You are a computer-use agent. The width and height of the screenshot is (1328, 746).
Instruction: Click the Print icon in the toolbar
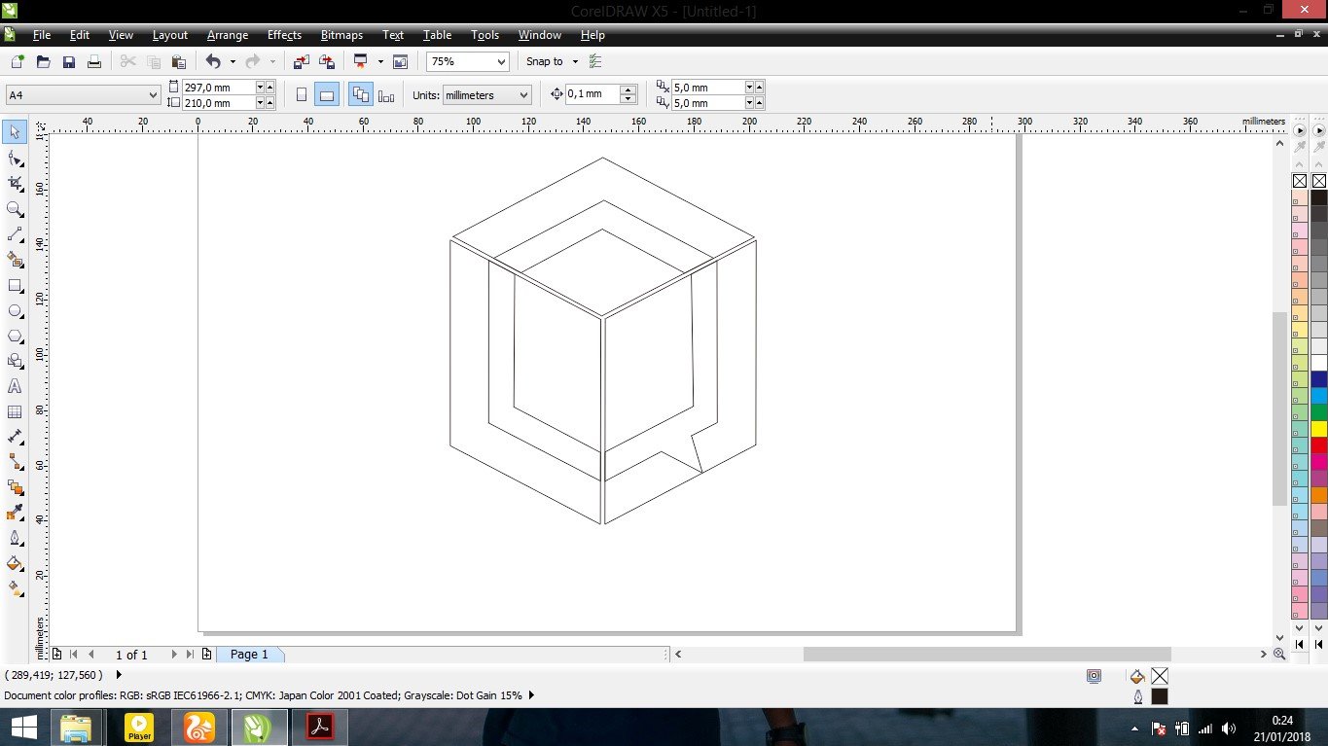pyautogui.click(x=94, y=61)
